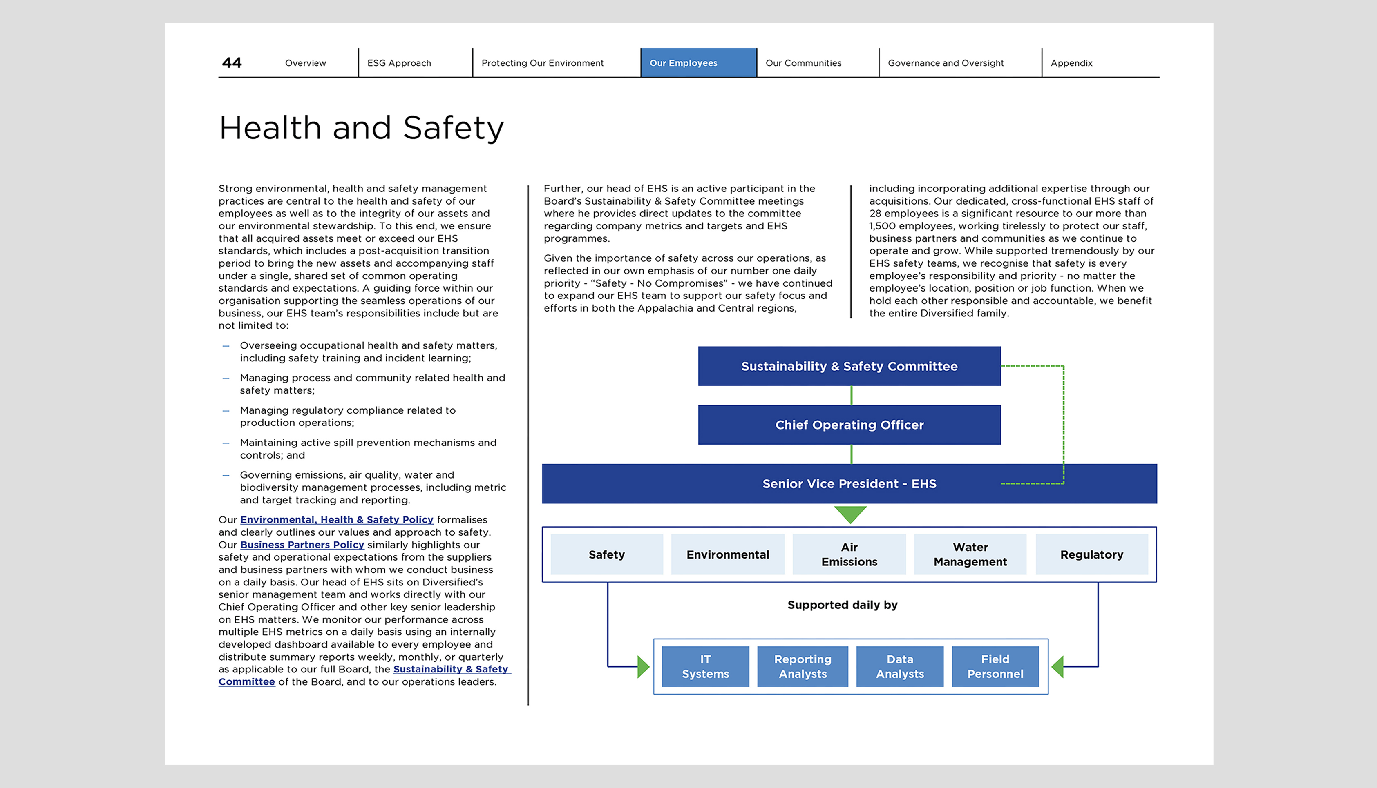Click the IT Systems support box

point(705,667)
